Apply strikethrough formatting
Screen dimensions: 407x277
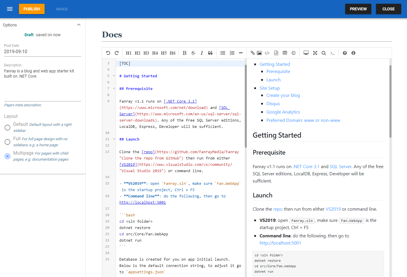point(193,53)
